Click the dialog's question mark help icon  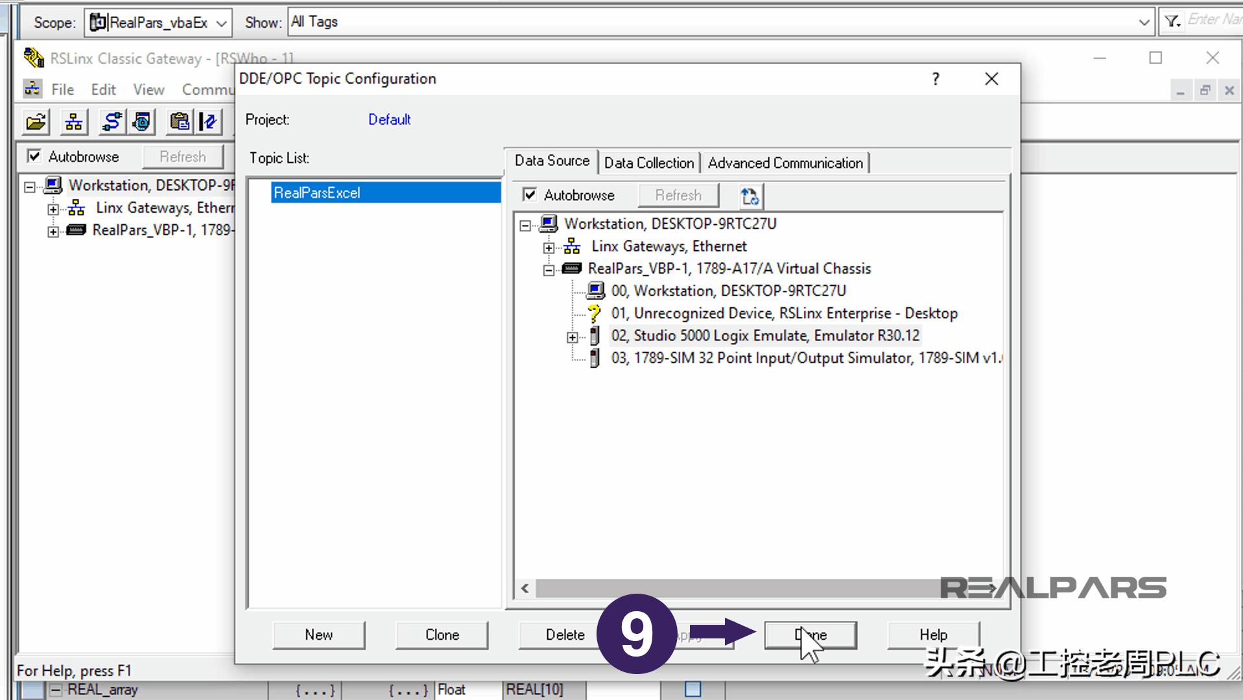pyautogui.click(x=935, y=79)
